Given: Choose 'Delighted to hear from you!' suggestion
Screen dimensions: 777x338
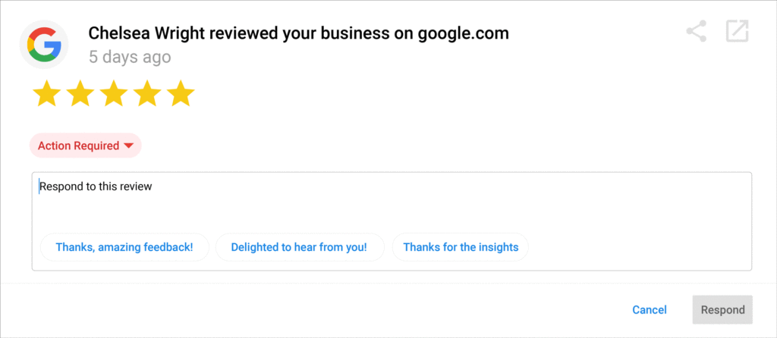Looking at the screenshot, I should pyautogui.click(x=299, y=247).
